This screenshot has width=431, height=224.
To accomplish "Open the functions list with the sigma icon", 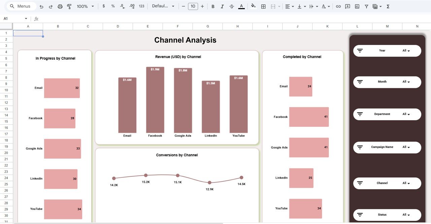I will pos(388,6).
